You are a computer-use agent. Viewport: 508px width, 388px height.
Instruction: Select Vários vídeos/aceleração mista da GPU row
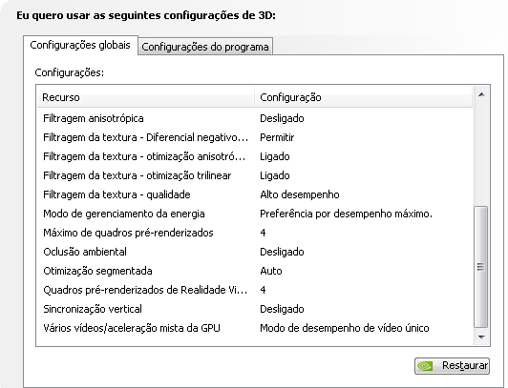coord(255,328)
